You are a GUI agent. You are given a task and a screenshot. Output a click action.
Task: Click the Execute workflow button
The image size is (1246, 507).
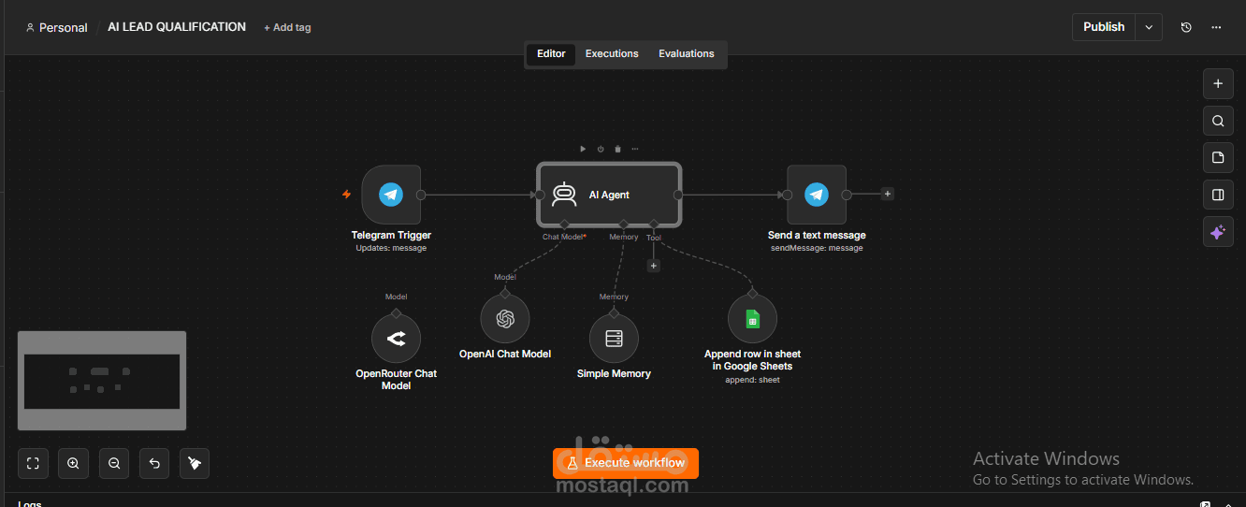pos(626,463)
